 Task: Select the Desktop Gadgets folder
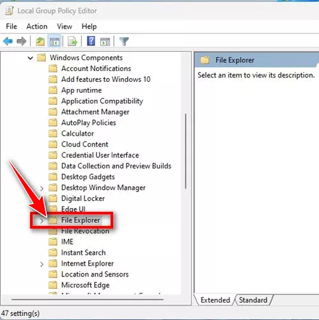click(x=88, y=177)
